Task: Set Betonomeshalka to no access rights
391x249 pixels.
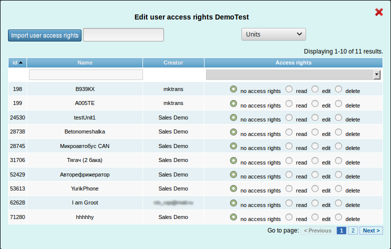Action: tap(233, 132)
